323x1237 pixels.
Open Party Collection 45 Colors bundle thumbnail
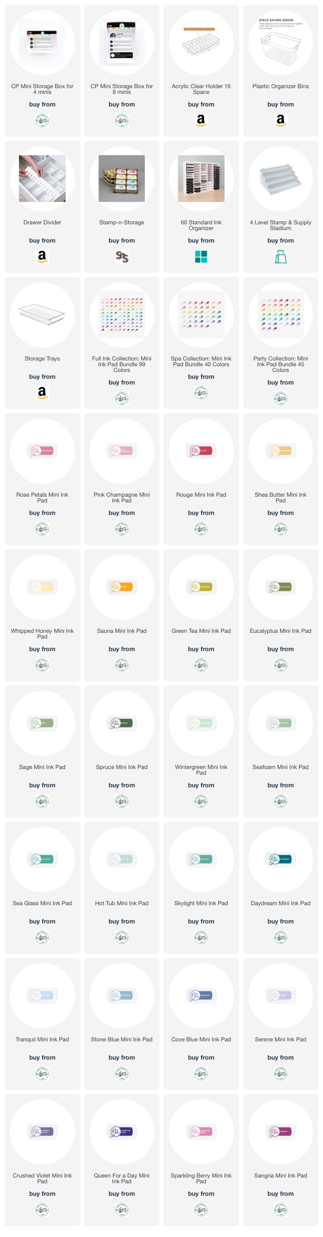coord(280,315)
